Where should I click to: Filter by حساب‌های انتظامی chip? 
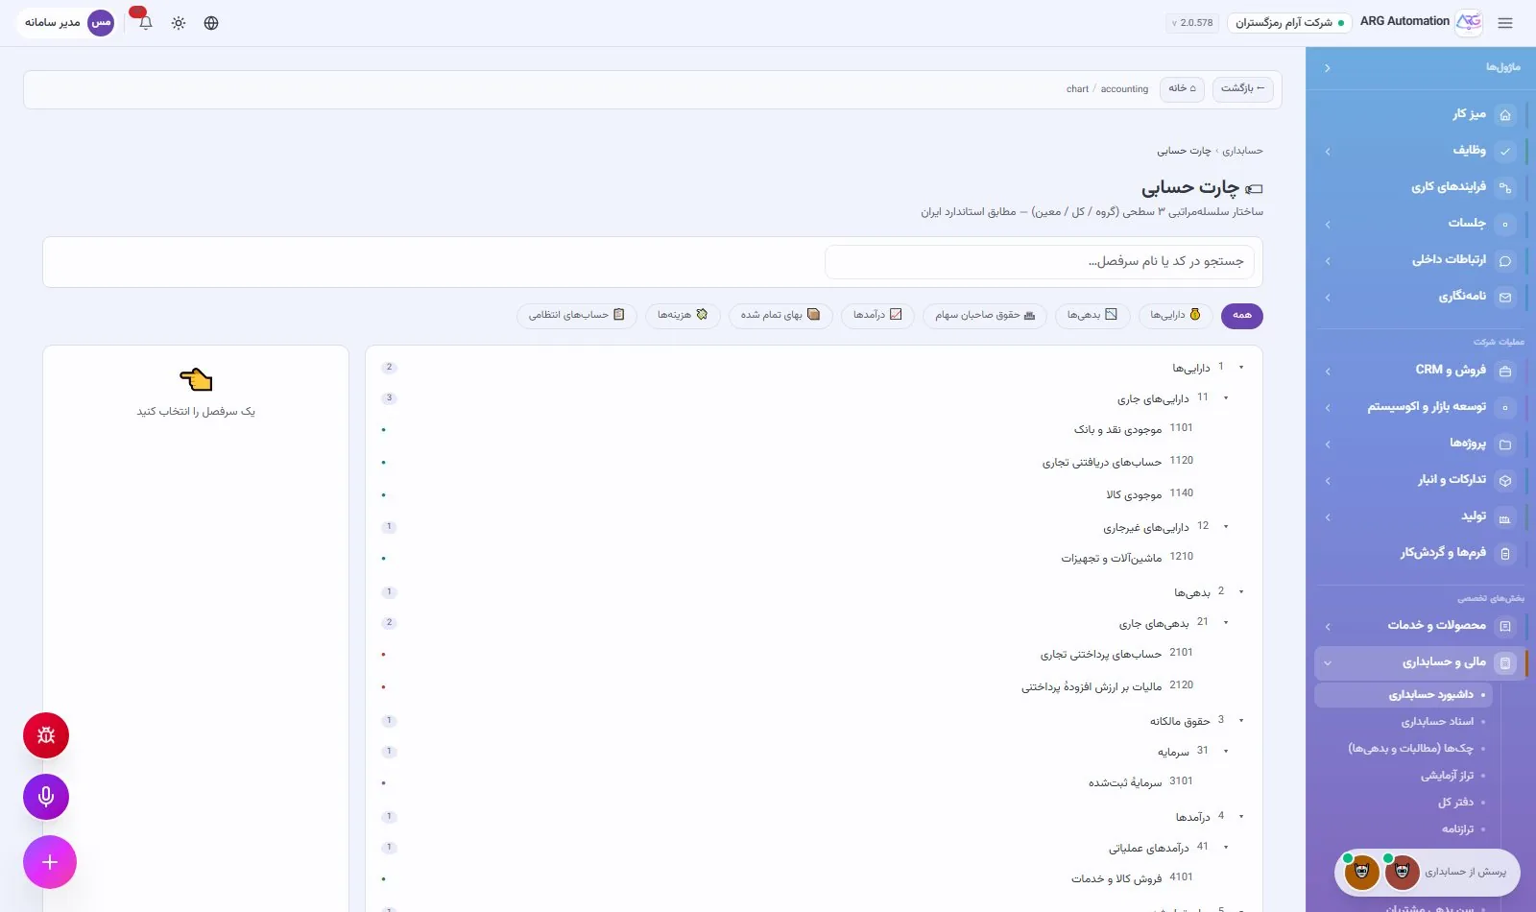click(x=577, y=316)
